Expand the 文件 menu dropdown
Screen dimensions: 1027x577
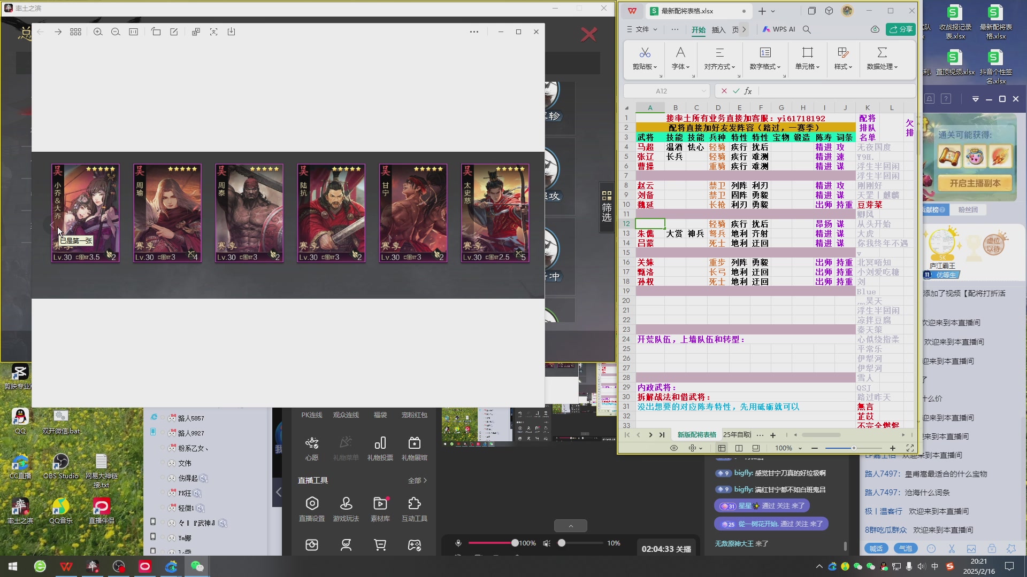(641, 29)
